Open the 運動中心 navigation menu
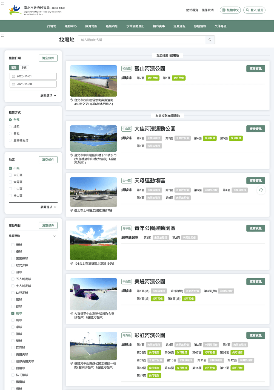 point(71,26)
